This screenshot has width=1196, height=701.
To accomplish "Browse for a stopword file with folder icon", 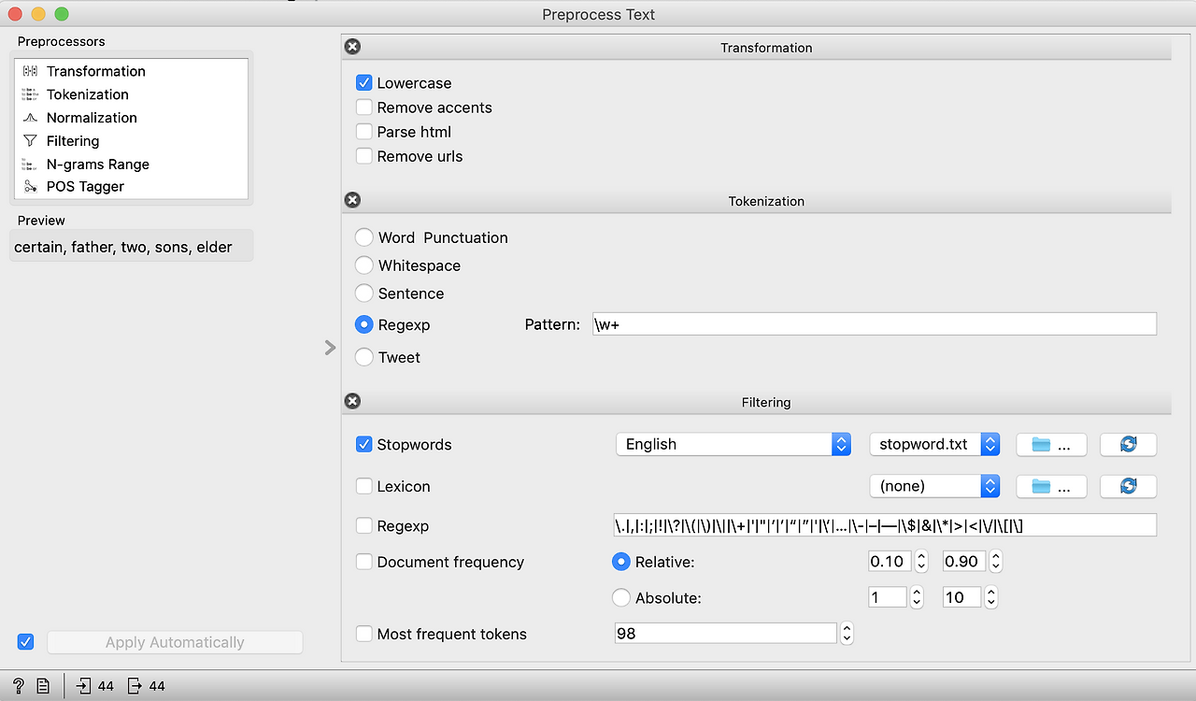I will [x=1051, y=444].
